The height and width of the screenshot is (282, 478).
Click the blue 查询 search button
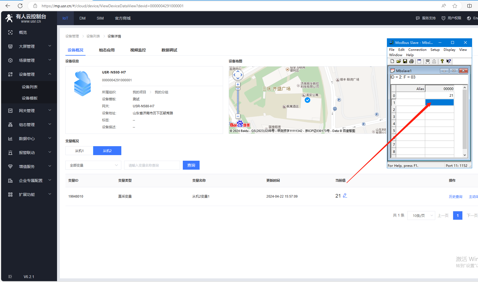coord(191,165)
